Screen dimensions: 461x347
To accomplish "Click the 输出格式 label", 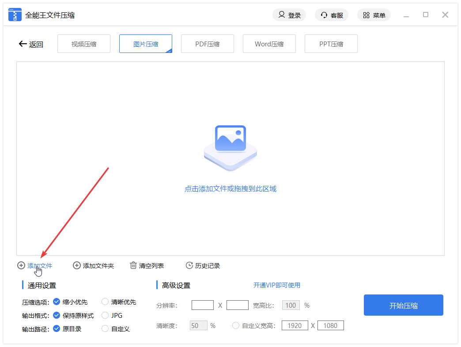I will tap(36, 316).
